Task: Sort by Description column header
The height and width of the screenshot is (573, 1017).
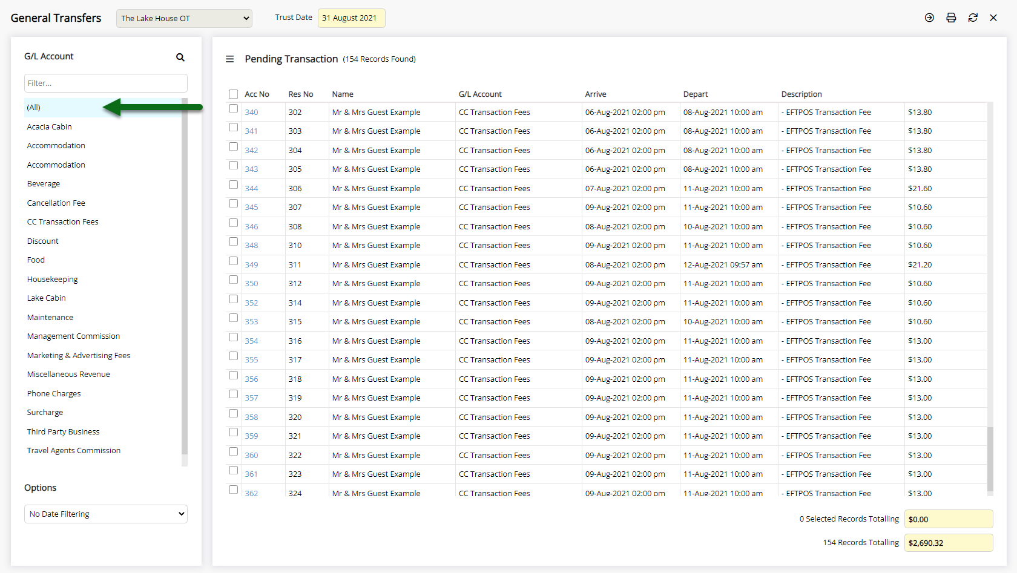Action: click(x=801, y=94)
